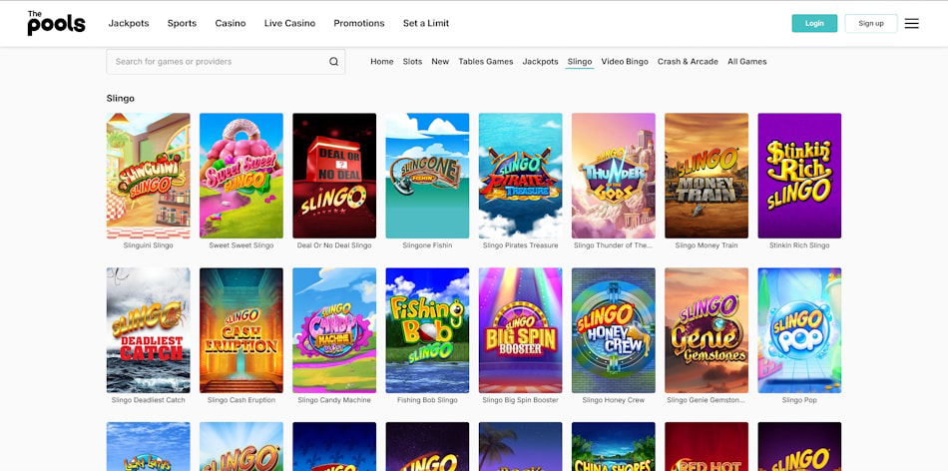Launch Slingo Money Train thumbnail
Screen dimensions: 948x471
click(x=707, y=176)
